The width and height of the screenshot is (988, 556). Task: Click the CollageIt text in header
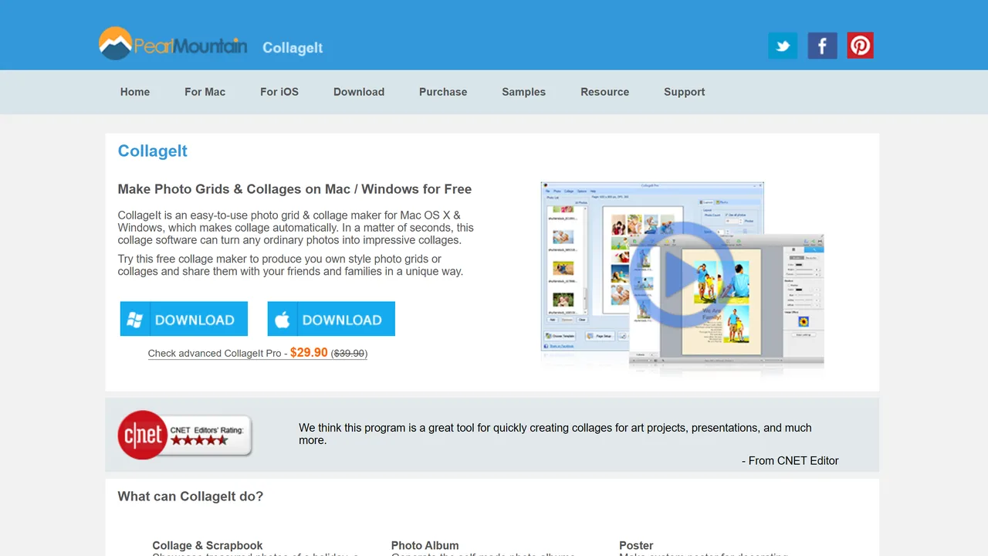(293, 48)
